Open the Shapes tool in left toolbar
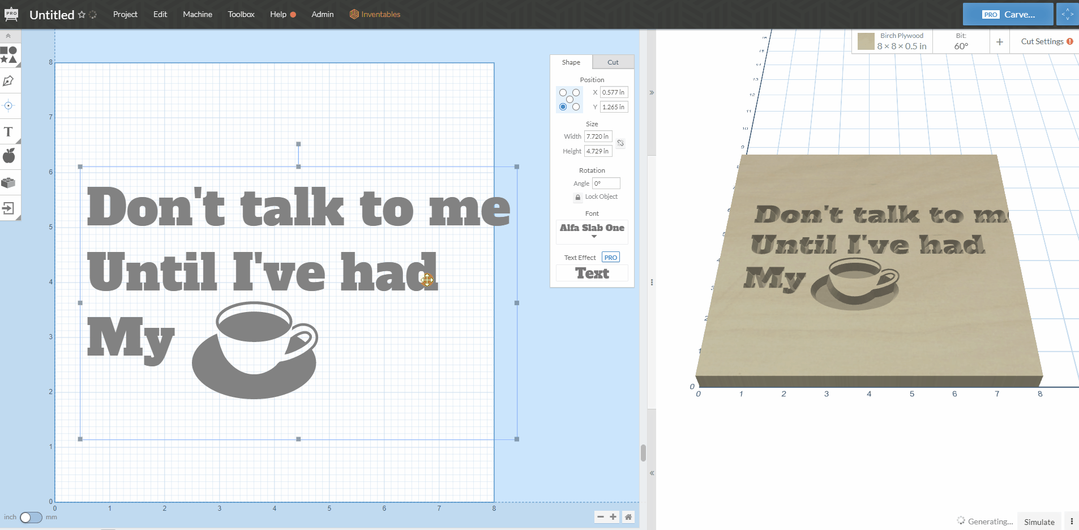The width and height of the screenshot is (1079, 530). coord(8,55)
